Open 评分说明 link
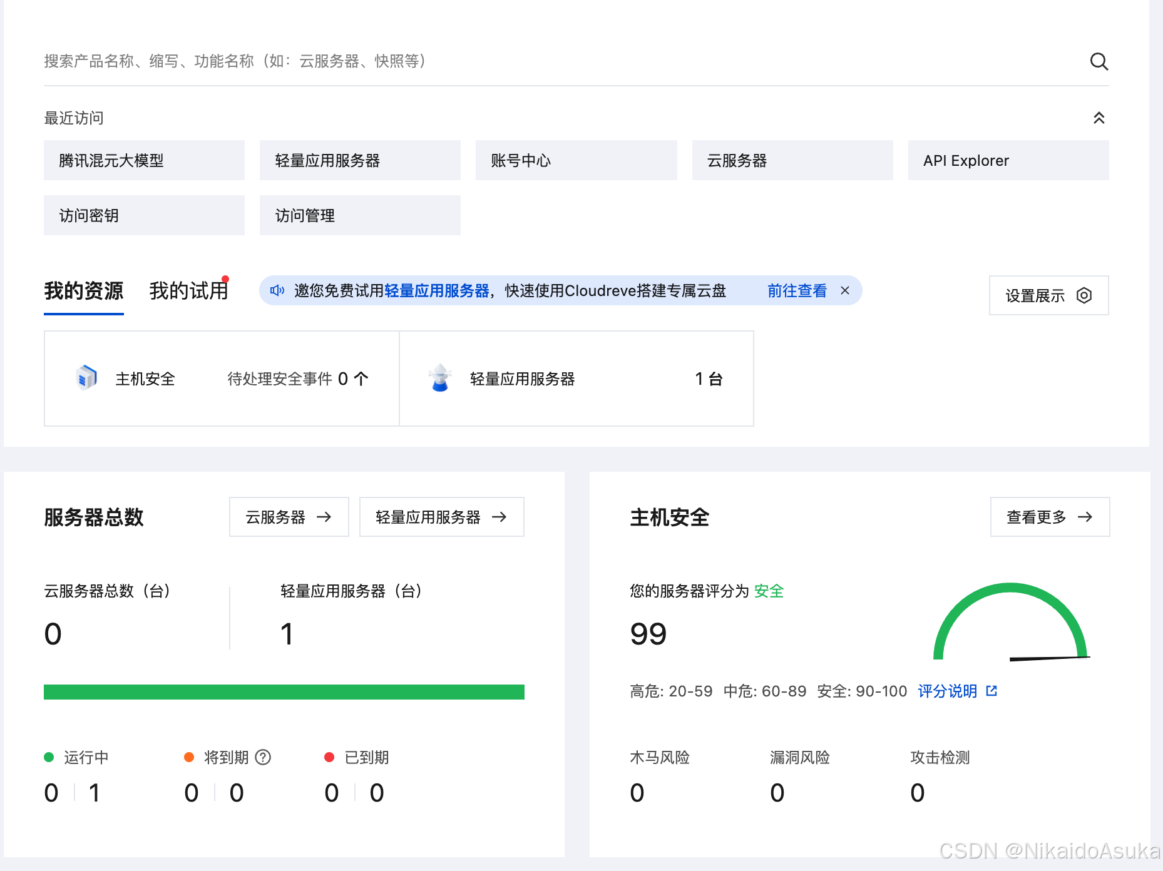Viewport: 1163px width, 871px height. pyautogui.click(x=947, y=691)
